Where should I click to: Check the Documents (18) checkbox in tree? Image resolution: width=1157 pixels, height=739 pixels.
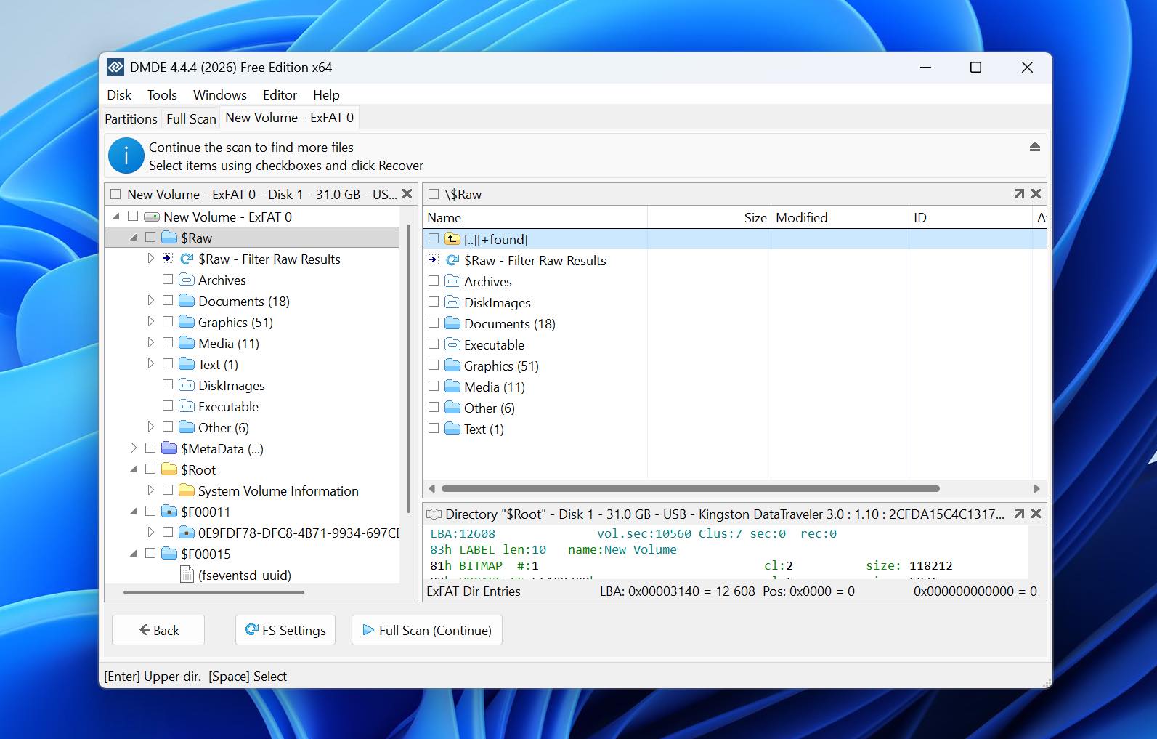tap(168, 300)
